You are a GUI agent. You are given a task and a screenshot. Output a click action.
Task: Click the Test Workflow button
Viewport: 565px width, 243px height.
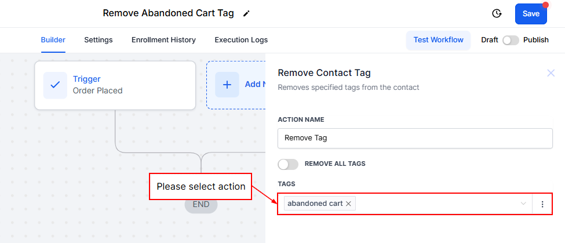coord(438,40)
